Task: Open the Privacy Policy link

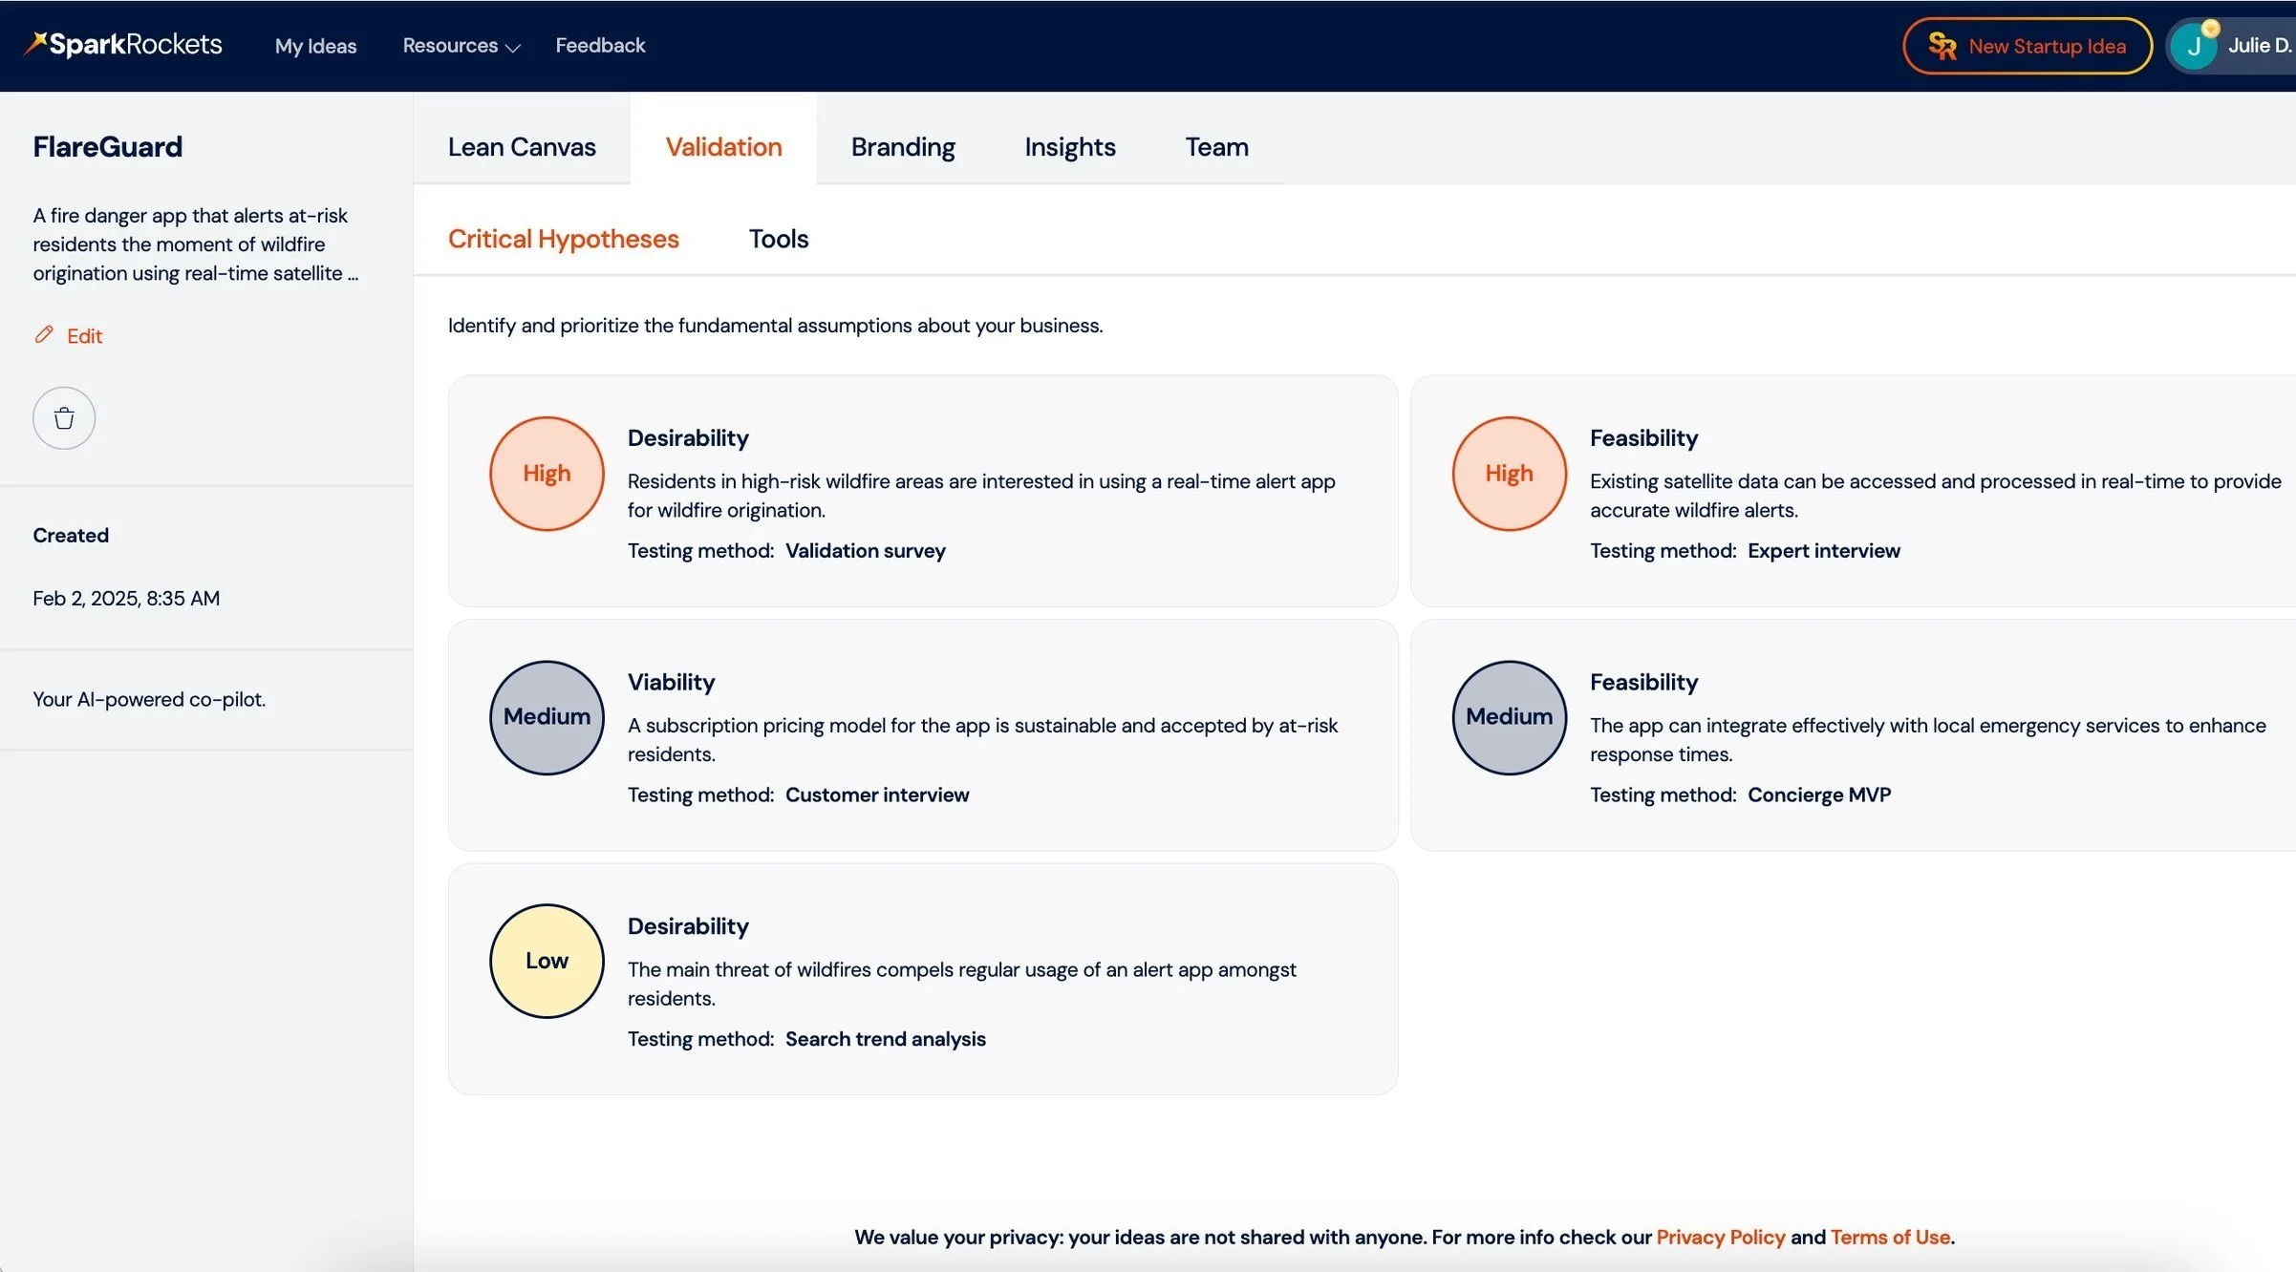Action: [1720, 1237]
